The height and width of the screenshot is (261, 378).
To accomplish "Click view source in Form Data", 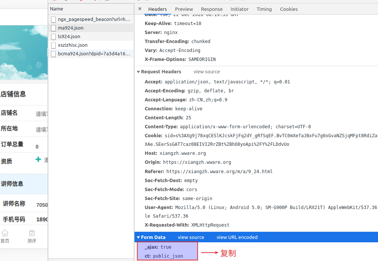I will [x=191, y=237].
